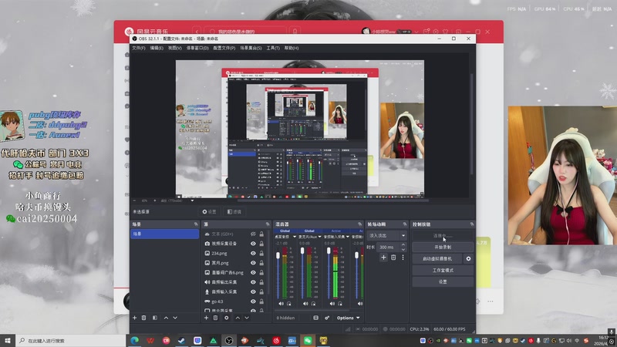
Task: Open the transition type dropdown
Action: point(387,236)
